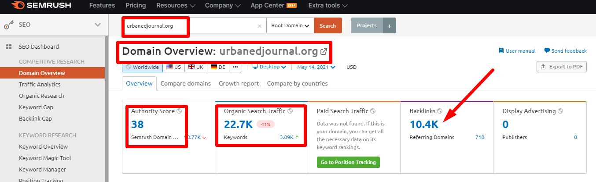Switch to the Compare domains tab

click(185, 83)
